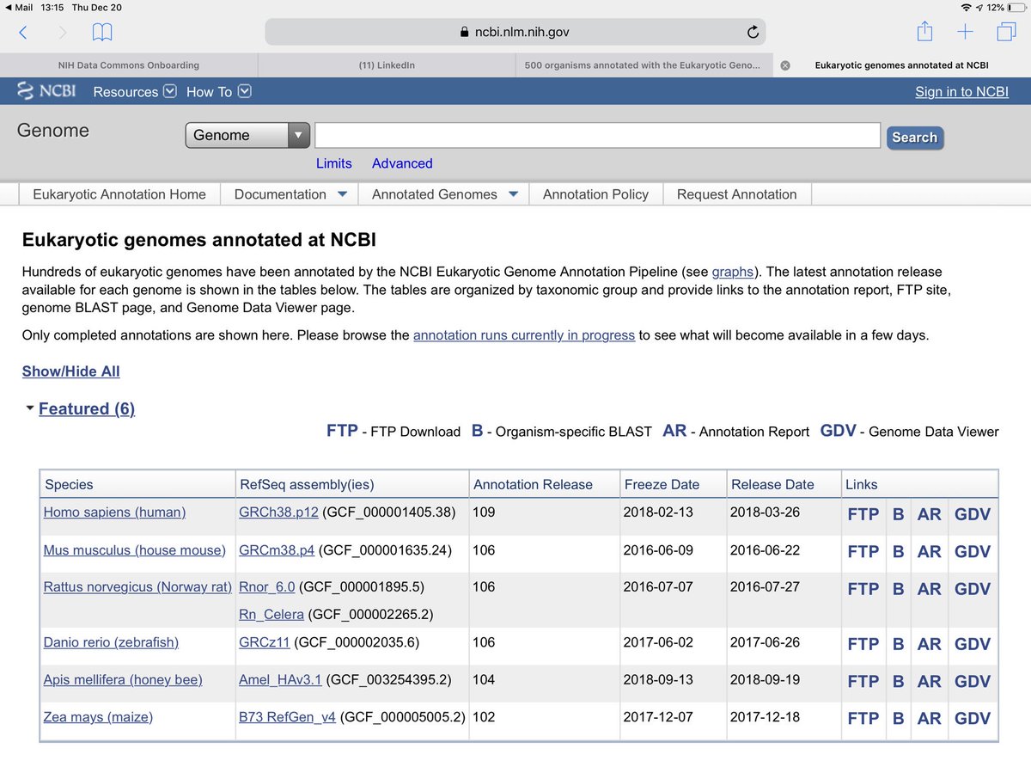This screenshot has width=1031, height=773.
Task: Click the Genome page title
Action: pyautogui.click(x=53, y=131)
